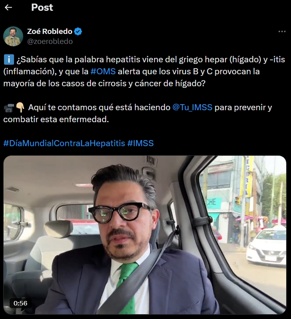This screenshot has height=319, width=291.
Task: Click the 0:56 video duration badge
Action: tap(20, 303)
